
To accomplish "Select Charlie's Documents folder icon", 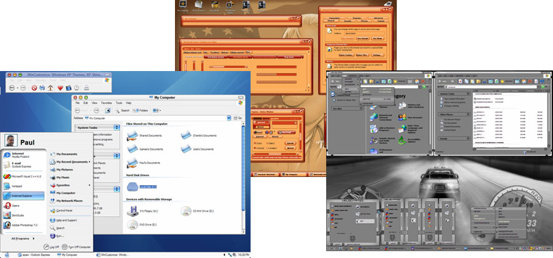I will click(x=186, y=135).
